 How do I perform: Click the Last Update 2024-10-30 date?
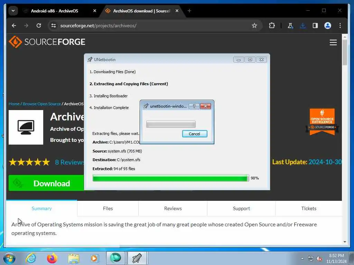click(x=325, y=162)
